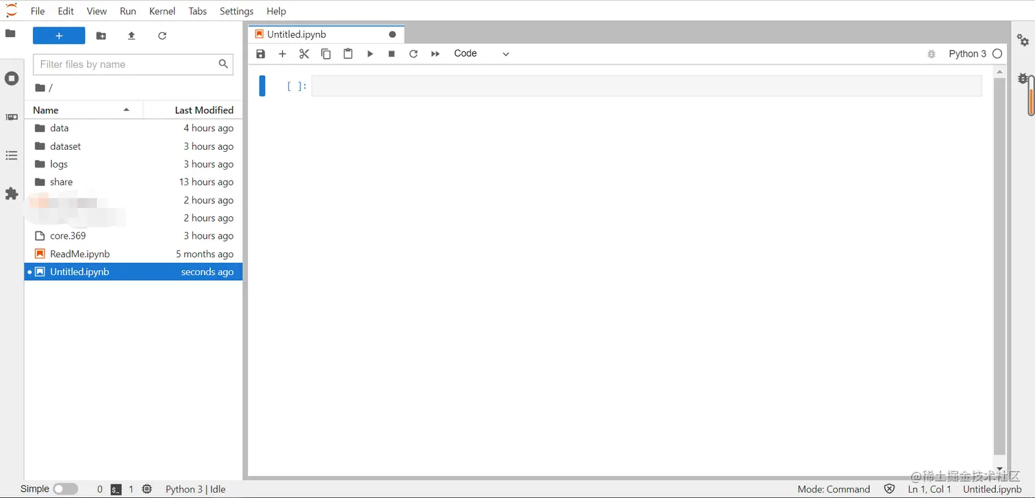Click Python 3 | Idle status text
Viewport: 1035px width, 498px height.
click(x=195, y=489)
